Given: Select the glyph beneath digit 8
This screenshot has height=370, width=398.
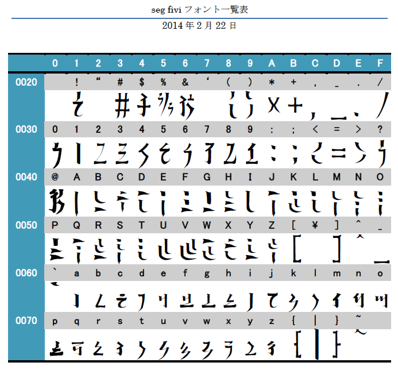Looking at the screenshot, I should [x=230, y=153].
